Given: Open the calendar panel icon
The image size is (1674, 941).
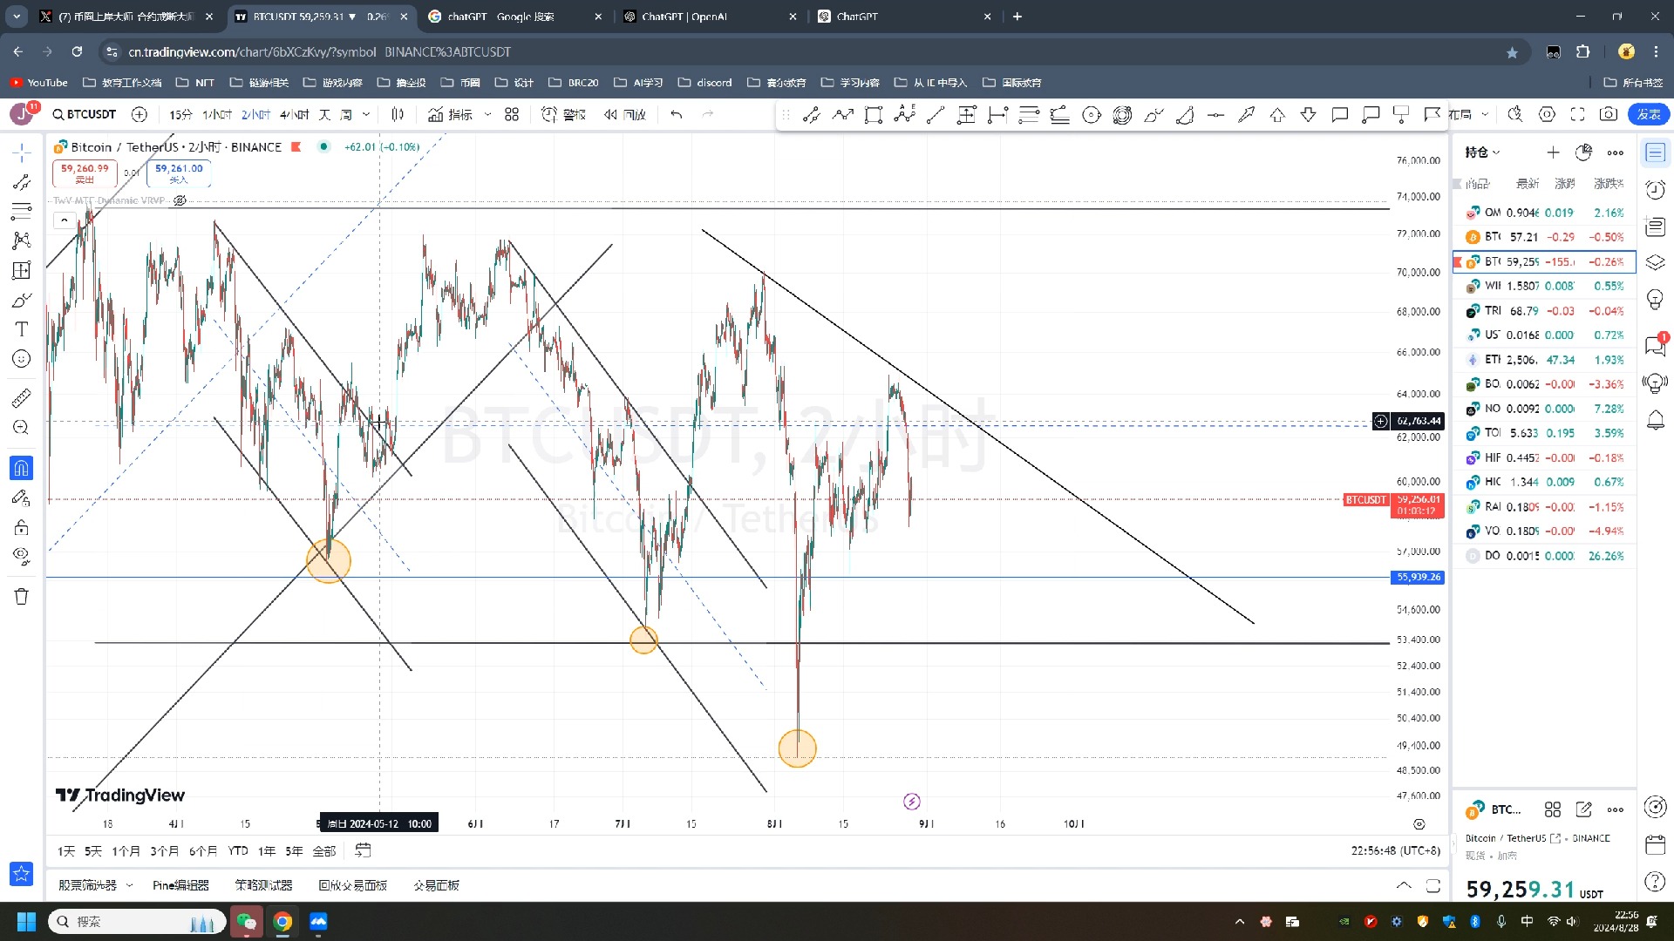Looking at the screenshot, I should coord(1655,844).
